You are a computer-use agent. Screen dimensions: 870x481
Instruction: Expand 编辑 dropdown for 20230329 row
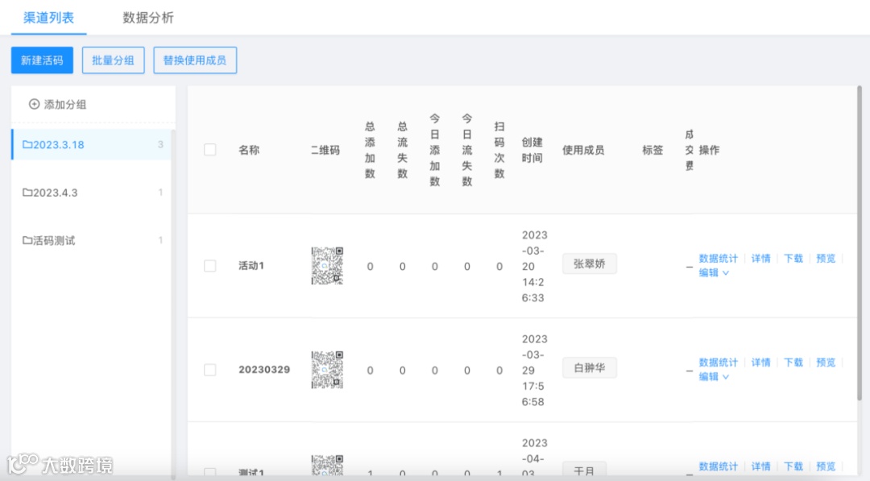(714, 377)
